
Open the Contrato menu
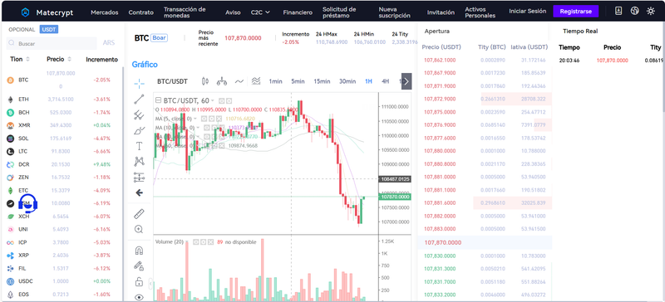pyautogui.click(x=140, y=12)
